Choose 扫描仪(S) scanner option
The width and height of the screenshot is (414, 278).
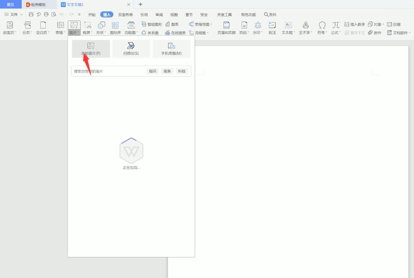click(x=131, y=48)
